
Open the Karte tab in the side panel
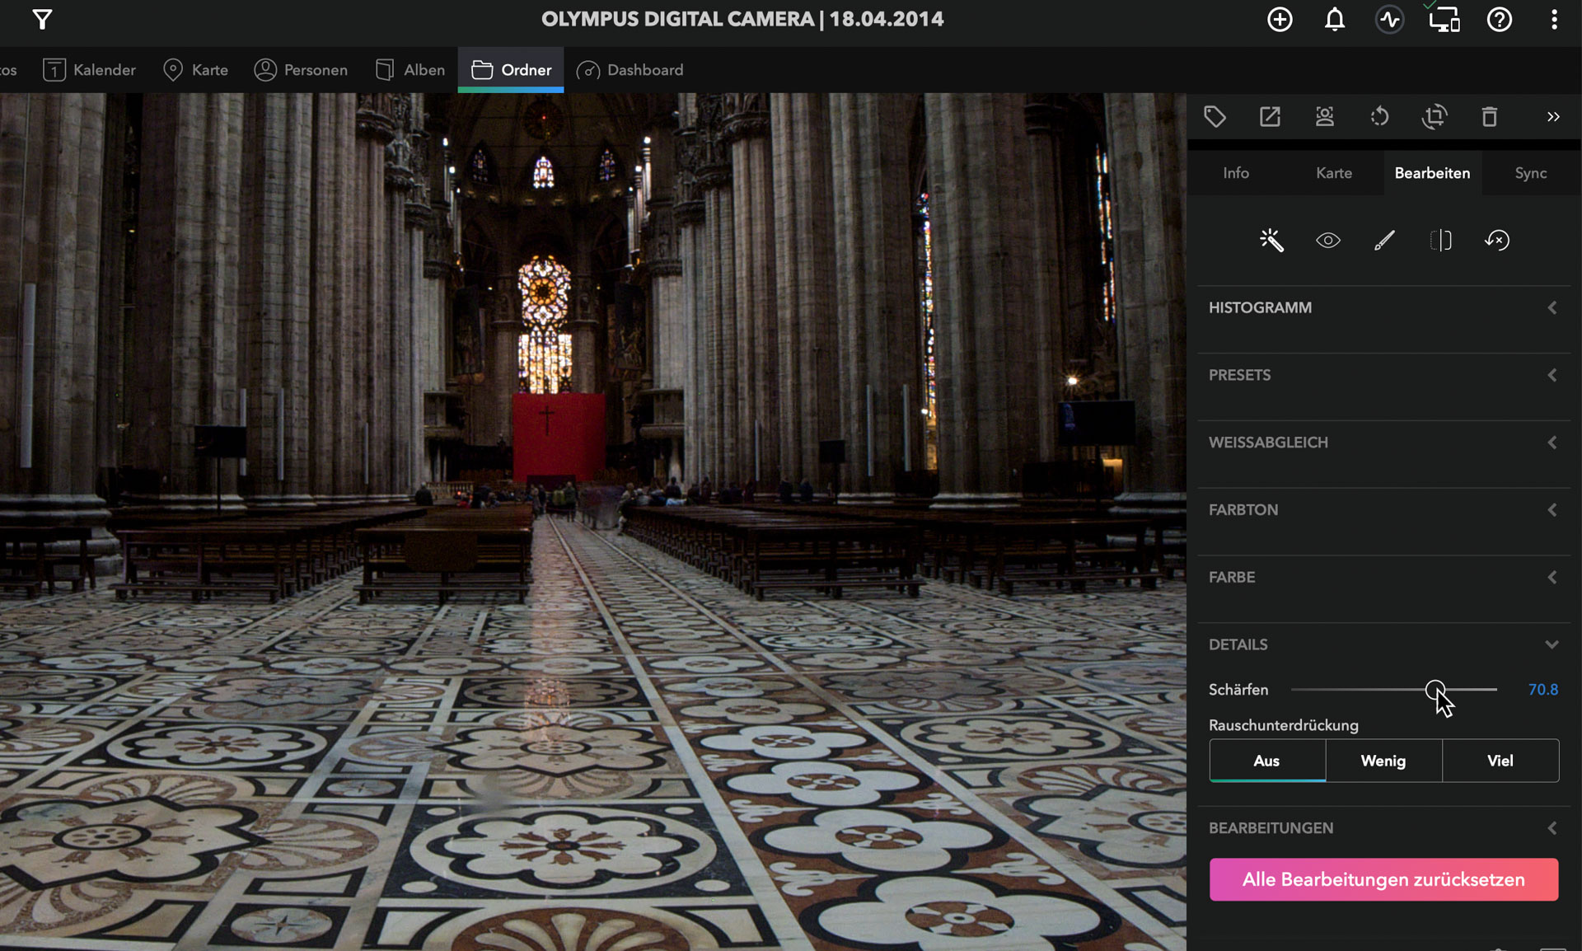pyautogui.click(x=1334, y=173)
